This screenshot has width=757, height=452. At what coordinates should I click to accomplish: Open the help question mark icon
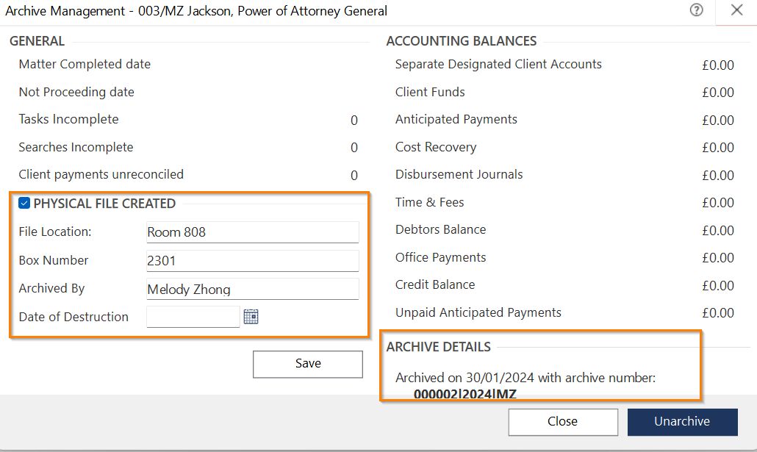click(697, 10)
